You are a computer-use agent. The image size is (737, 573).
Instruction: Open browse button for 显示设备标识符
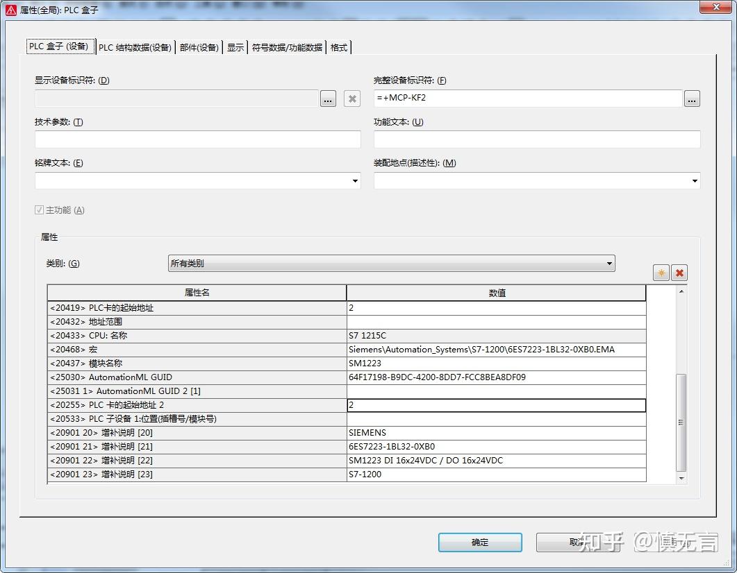tap(328, 99)
